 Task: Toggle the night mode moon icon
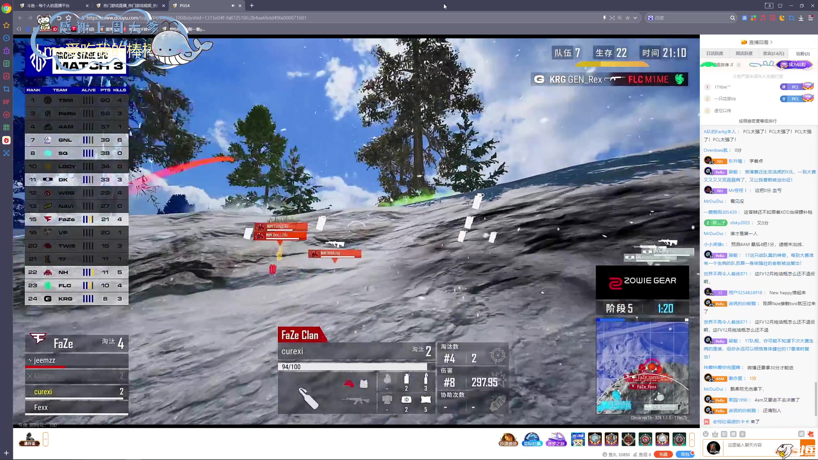pyautogui.click(x=782, y=18)
